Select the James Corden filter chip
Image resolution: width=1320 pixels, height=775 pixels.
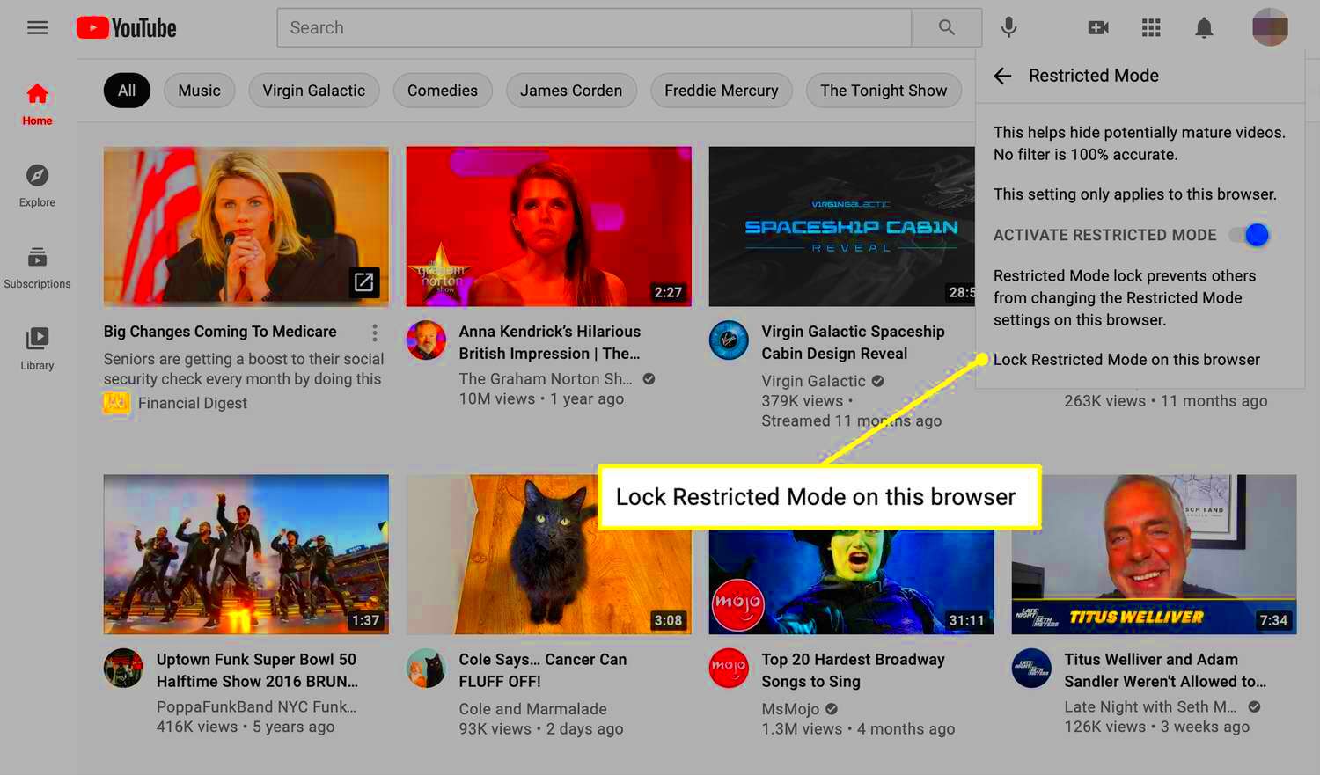[x=571, y=91]
